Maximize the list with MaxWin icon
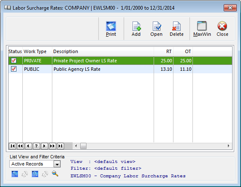241x187 pixels. [202, 26]
